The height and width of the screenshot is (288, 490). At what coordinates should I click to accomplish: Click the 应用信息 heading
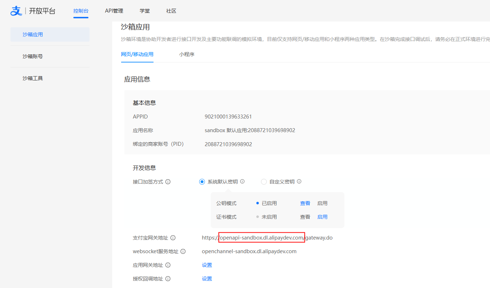[x=137, y=79]
